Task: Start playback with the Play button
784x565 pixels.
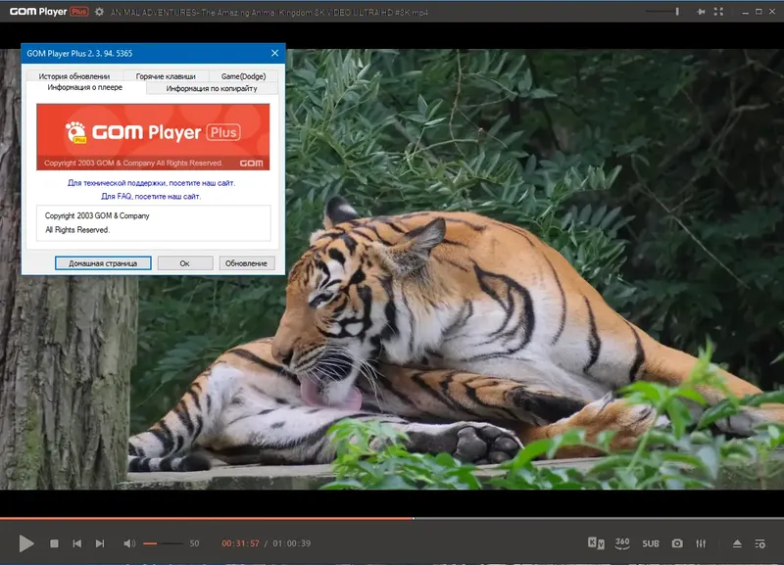Action: [x=26, y=543]
